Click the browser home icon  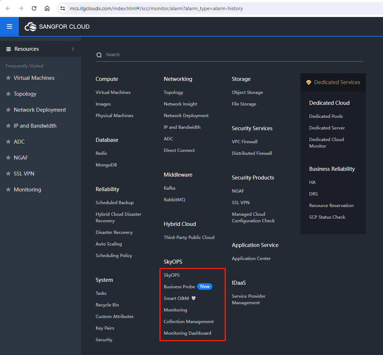[47, 8]
